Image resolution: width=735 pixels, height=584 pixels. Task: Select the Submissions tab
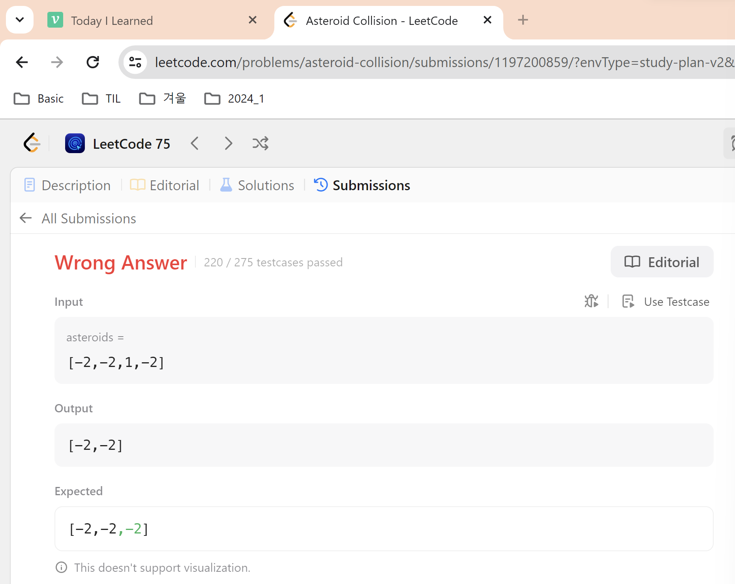(362, 185)
